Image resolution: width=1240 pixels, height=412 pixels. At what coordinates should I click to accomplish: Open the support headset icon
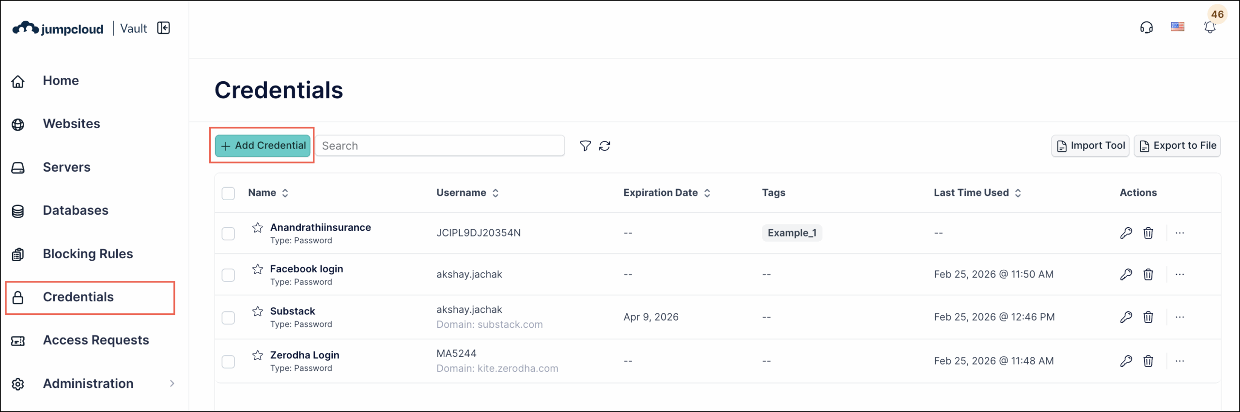[1147, 27]
